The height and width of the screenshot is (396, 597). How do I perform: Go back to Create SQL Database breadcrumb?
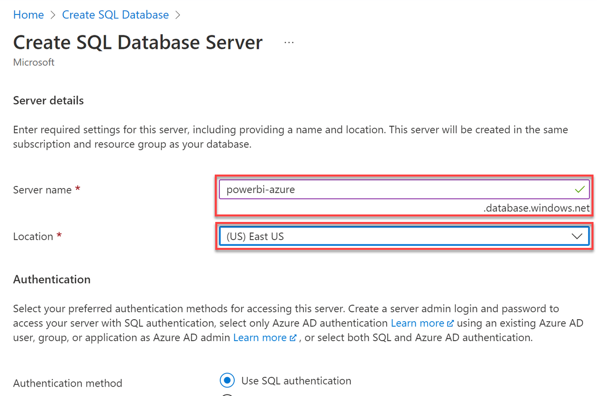116,15
